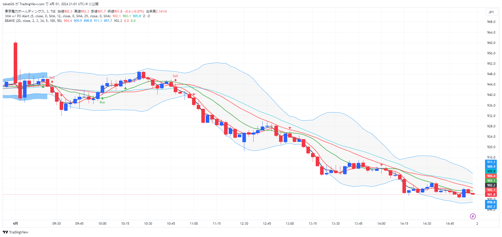The height and width of the screenshot is (237, 502).
Task: Click the 東京電力ホールディングス symbol title
Action: coord(25,11)
